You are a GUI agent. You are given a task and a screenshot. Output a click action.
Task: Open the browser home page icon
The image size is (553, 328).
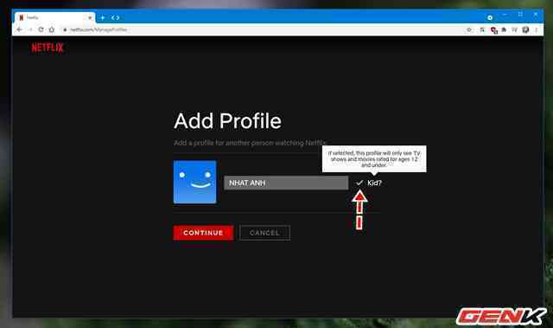52,29
